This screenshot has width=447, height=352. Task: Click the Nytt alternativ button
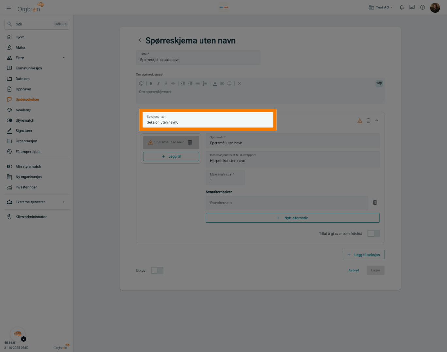pos(292,218)
